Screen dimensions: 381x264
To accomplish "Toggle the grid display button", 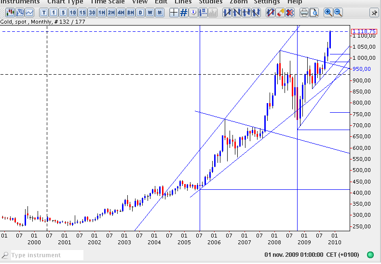I will [183, 13].
